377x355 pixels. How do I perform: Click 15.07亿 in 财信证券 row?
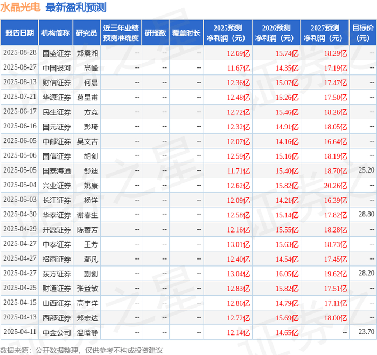287,83
